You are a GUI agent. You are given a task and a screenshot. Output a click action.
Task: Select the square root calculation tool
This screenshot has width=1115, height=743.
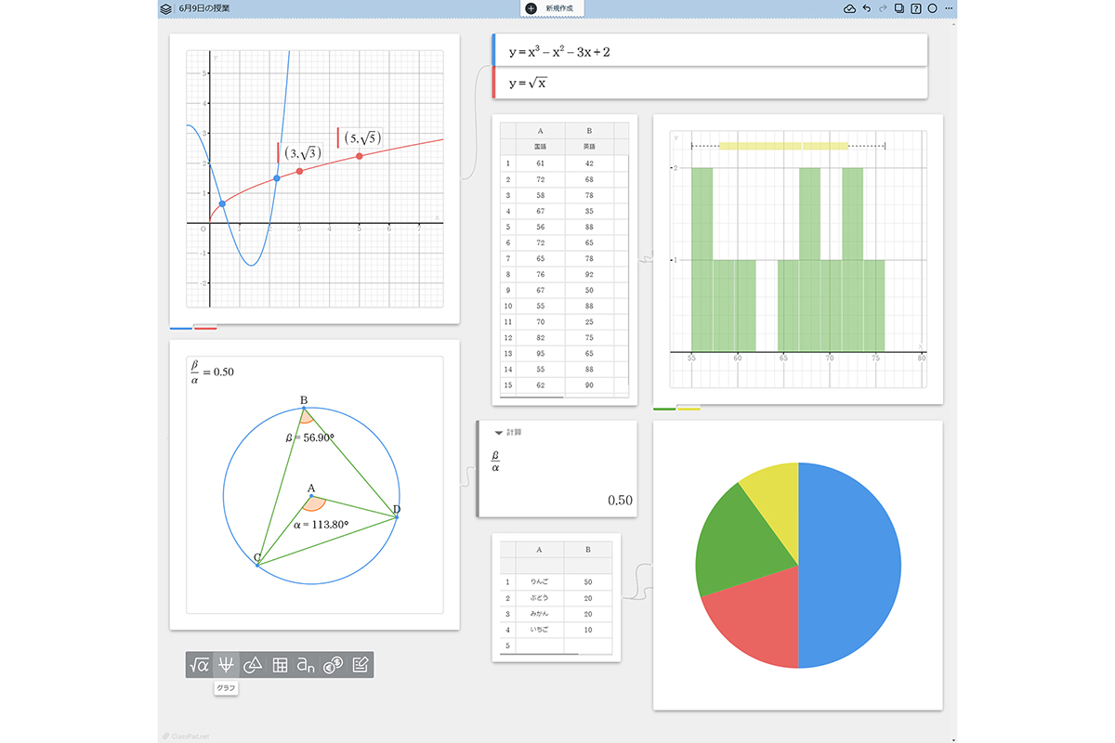pyautogui.click(x=199, y=665)
